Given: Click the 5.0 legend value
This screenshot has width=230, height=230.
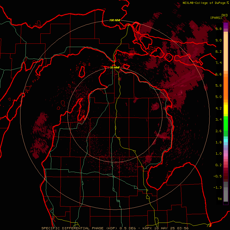Looking at the screenshot, I should pos(218,97).
